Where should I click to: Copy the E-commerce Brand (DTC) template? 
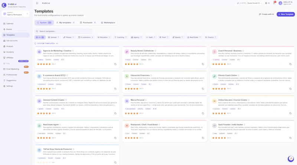[115, 89]
